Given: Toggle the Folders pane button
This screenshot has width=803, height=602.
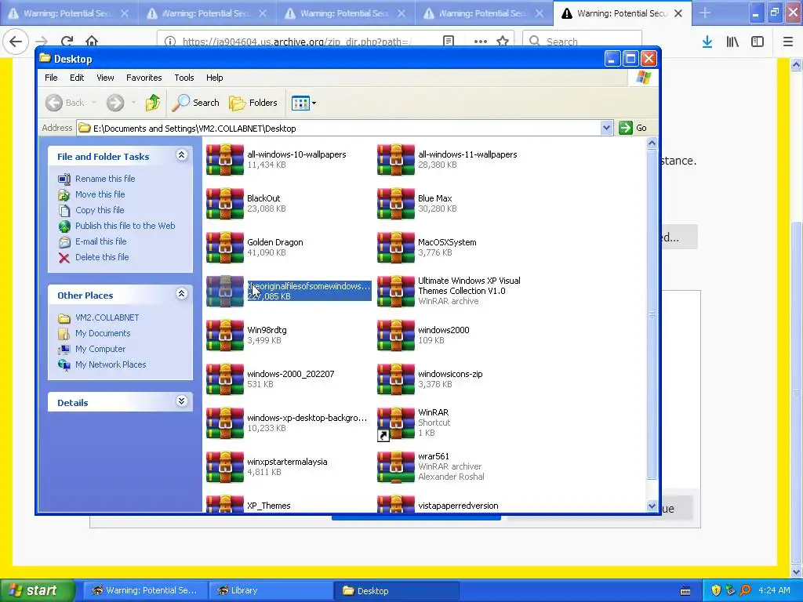Looking at the screenshot, I should 253,103.
